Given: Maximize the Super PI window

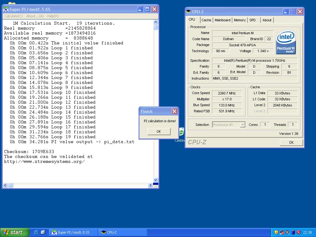Looking at the screenshot, I should point(147,9).
